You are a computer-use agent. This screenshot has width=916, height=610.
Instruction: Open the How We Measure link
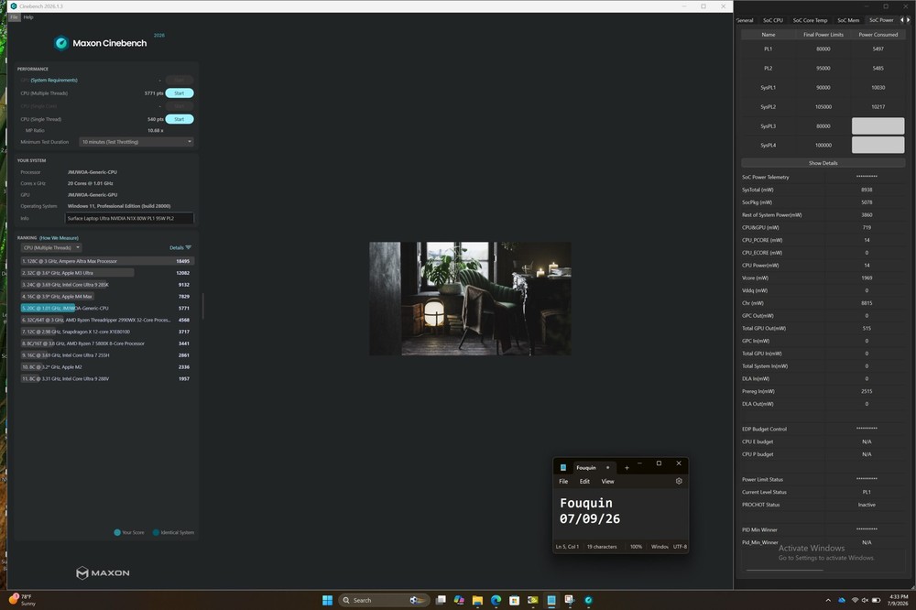point(59,238)
